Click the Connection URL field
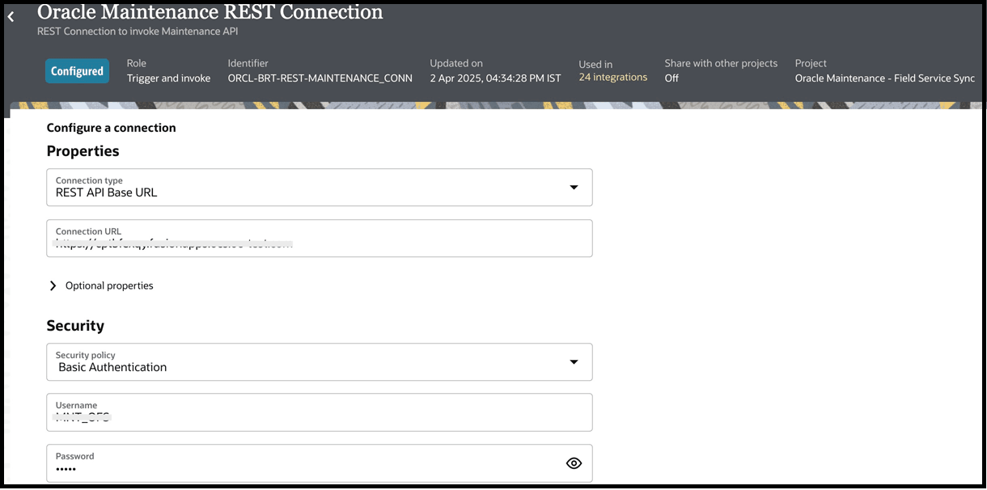This screenshot has width=987, height=490. click(x=320, y=239)
